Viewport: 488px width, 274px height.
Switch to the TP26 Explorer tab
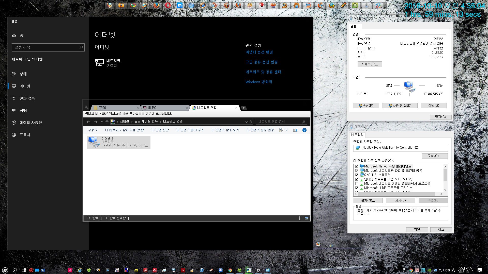[116, 108]
